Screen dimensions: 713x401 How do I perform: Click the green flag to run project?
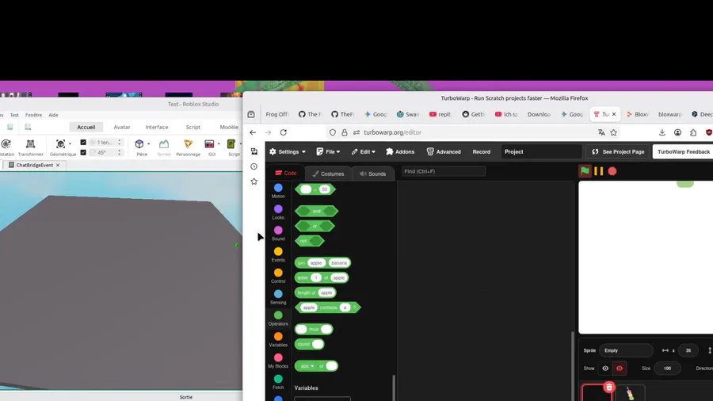[585, 171]
